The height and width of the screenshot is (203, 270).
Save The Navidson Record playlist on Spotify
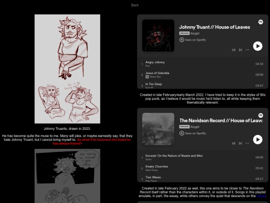click(192, 133)
